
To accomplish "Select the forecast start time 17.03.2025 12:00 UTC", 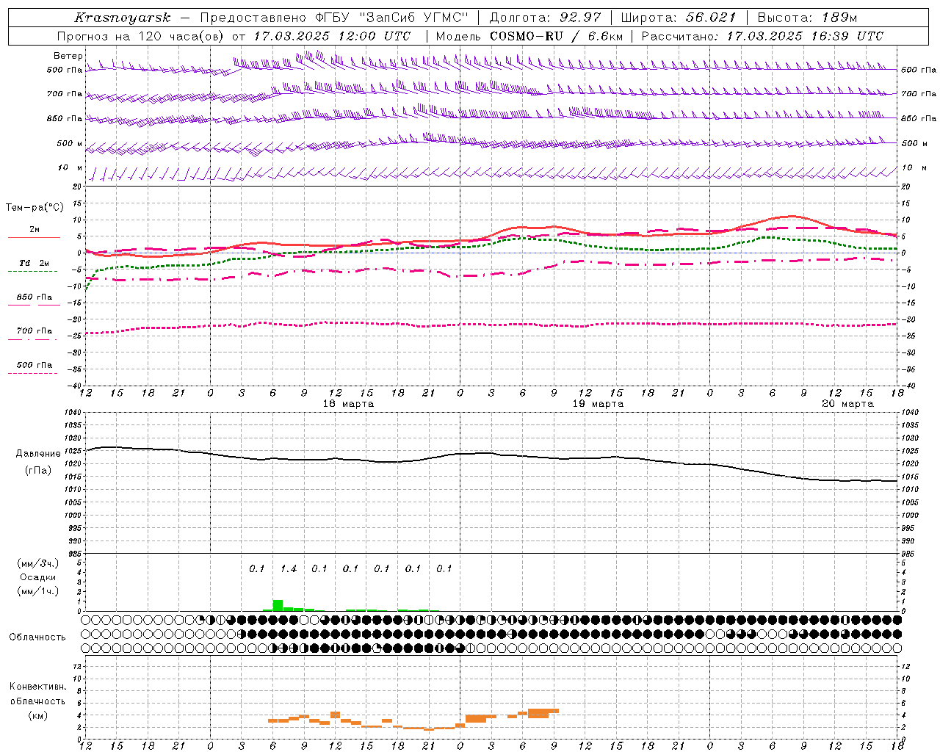I will pos(333,36).
